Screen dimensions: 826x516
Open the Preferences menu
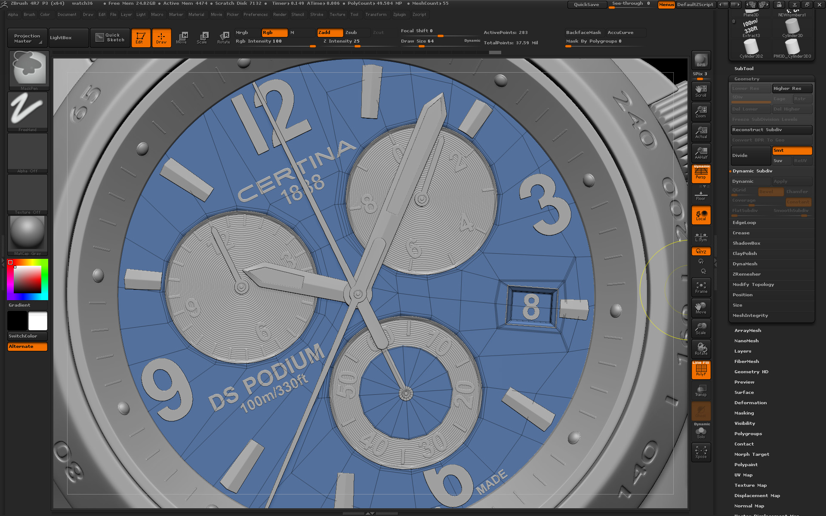(x=256, y=15)
